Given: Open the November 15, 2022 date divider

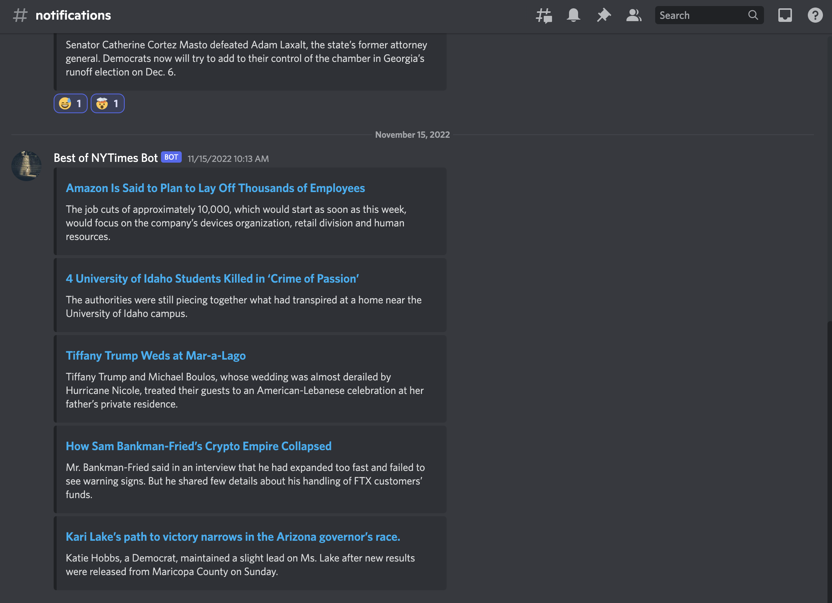Looking at the screenshot, I should pos(413,134).
